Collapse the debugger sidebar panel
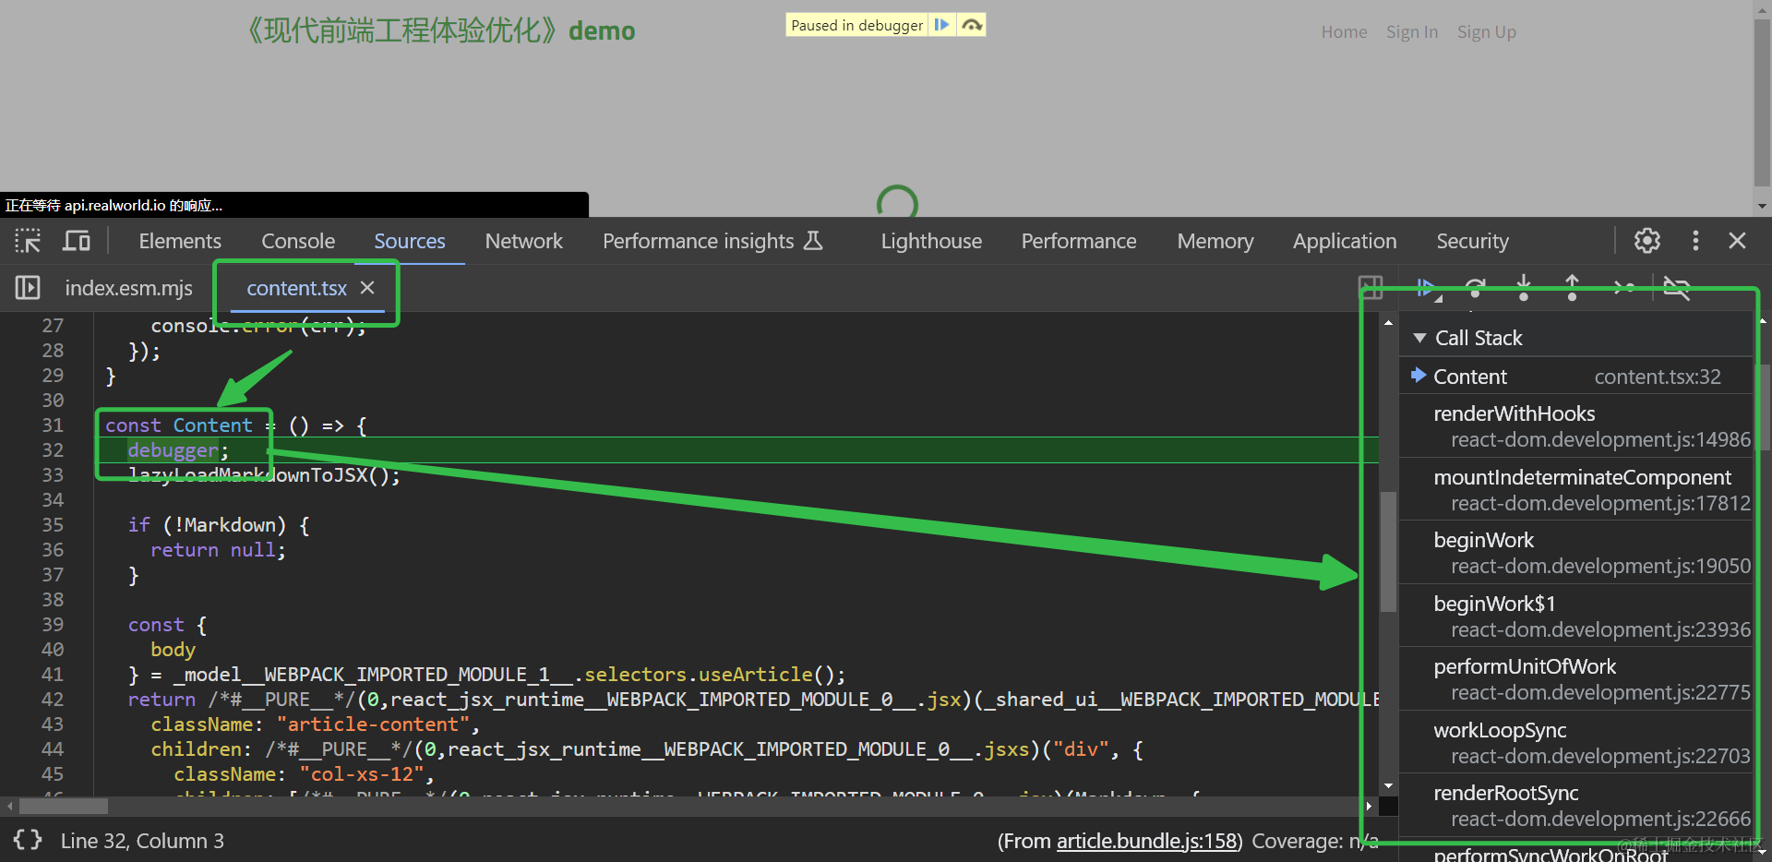This screenshot has width=1772, height=862. click(1371, 288)
